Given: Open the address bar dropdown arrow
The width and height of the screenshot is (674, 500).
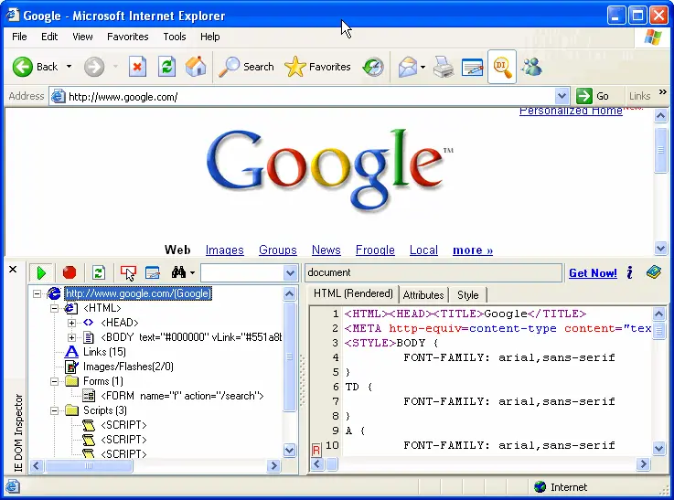Looking at the screenshot, I should tap(562, 96).
